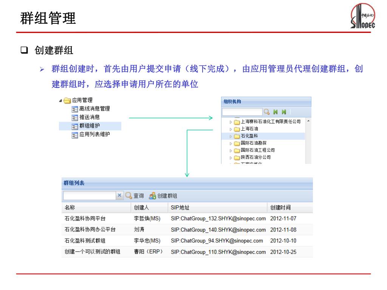Click creator 曹阳（ERP）cell
387x290 pixels.
tap(148, 252)
